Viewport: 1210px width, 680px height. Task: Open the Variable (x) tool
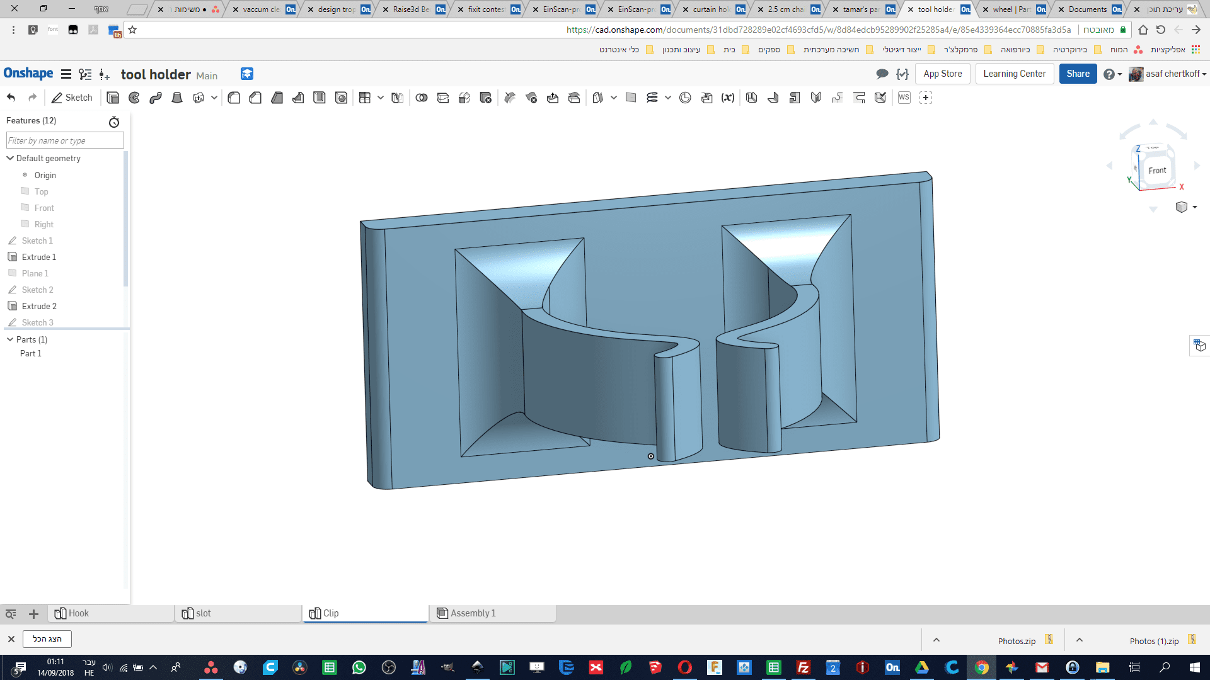(x=728, y=98)
